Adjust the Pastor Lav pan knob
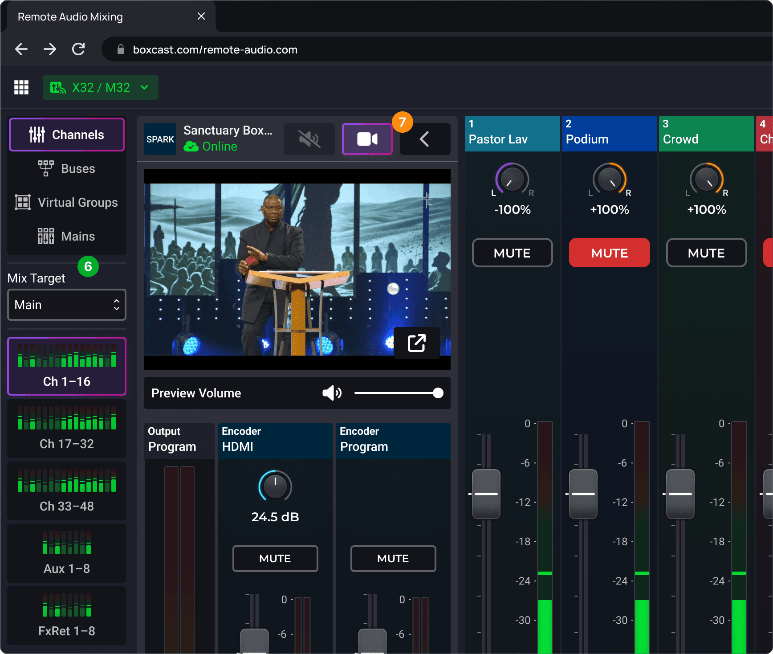 pyautogui.click(x=512, y=179)
